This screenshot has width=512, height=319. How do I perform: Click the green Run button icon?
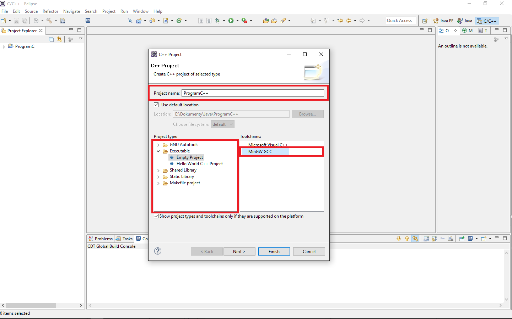tap(231, 21)
